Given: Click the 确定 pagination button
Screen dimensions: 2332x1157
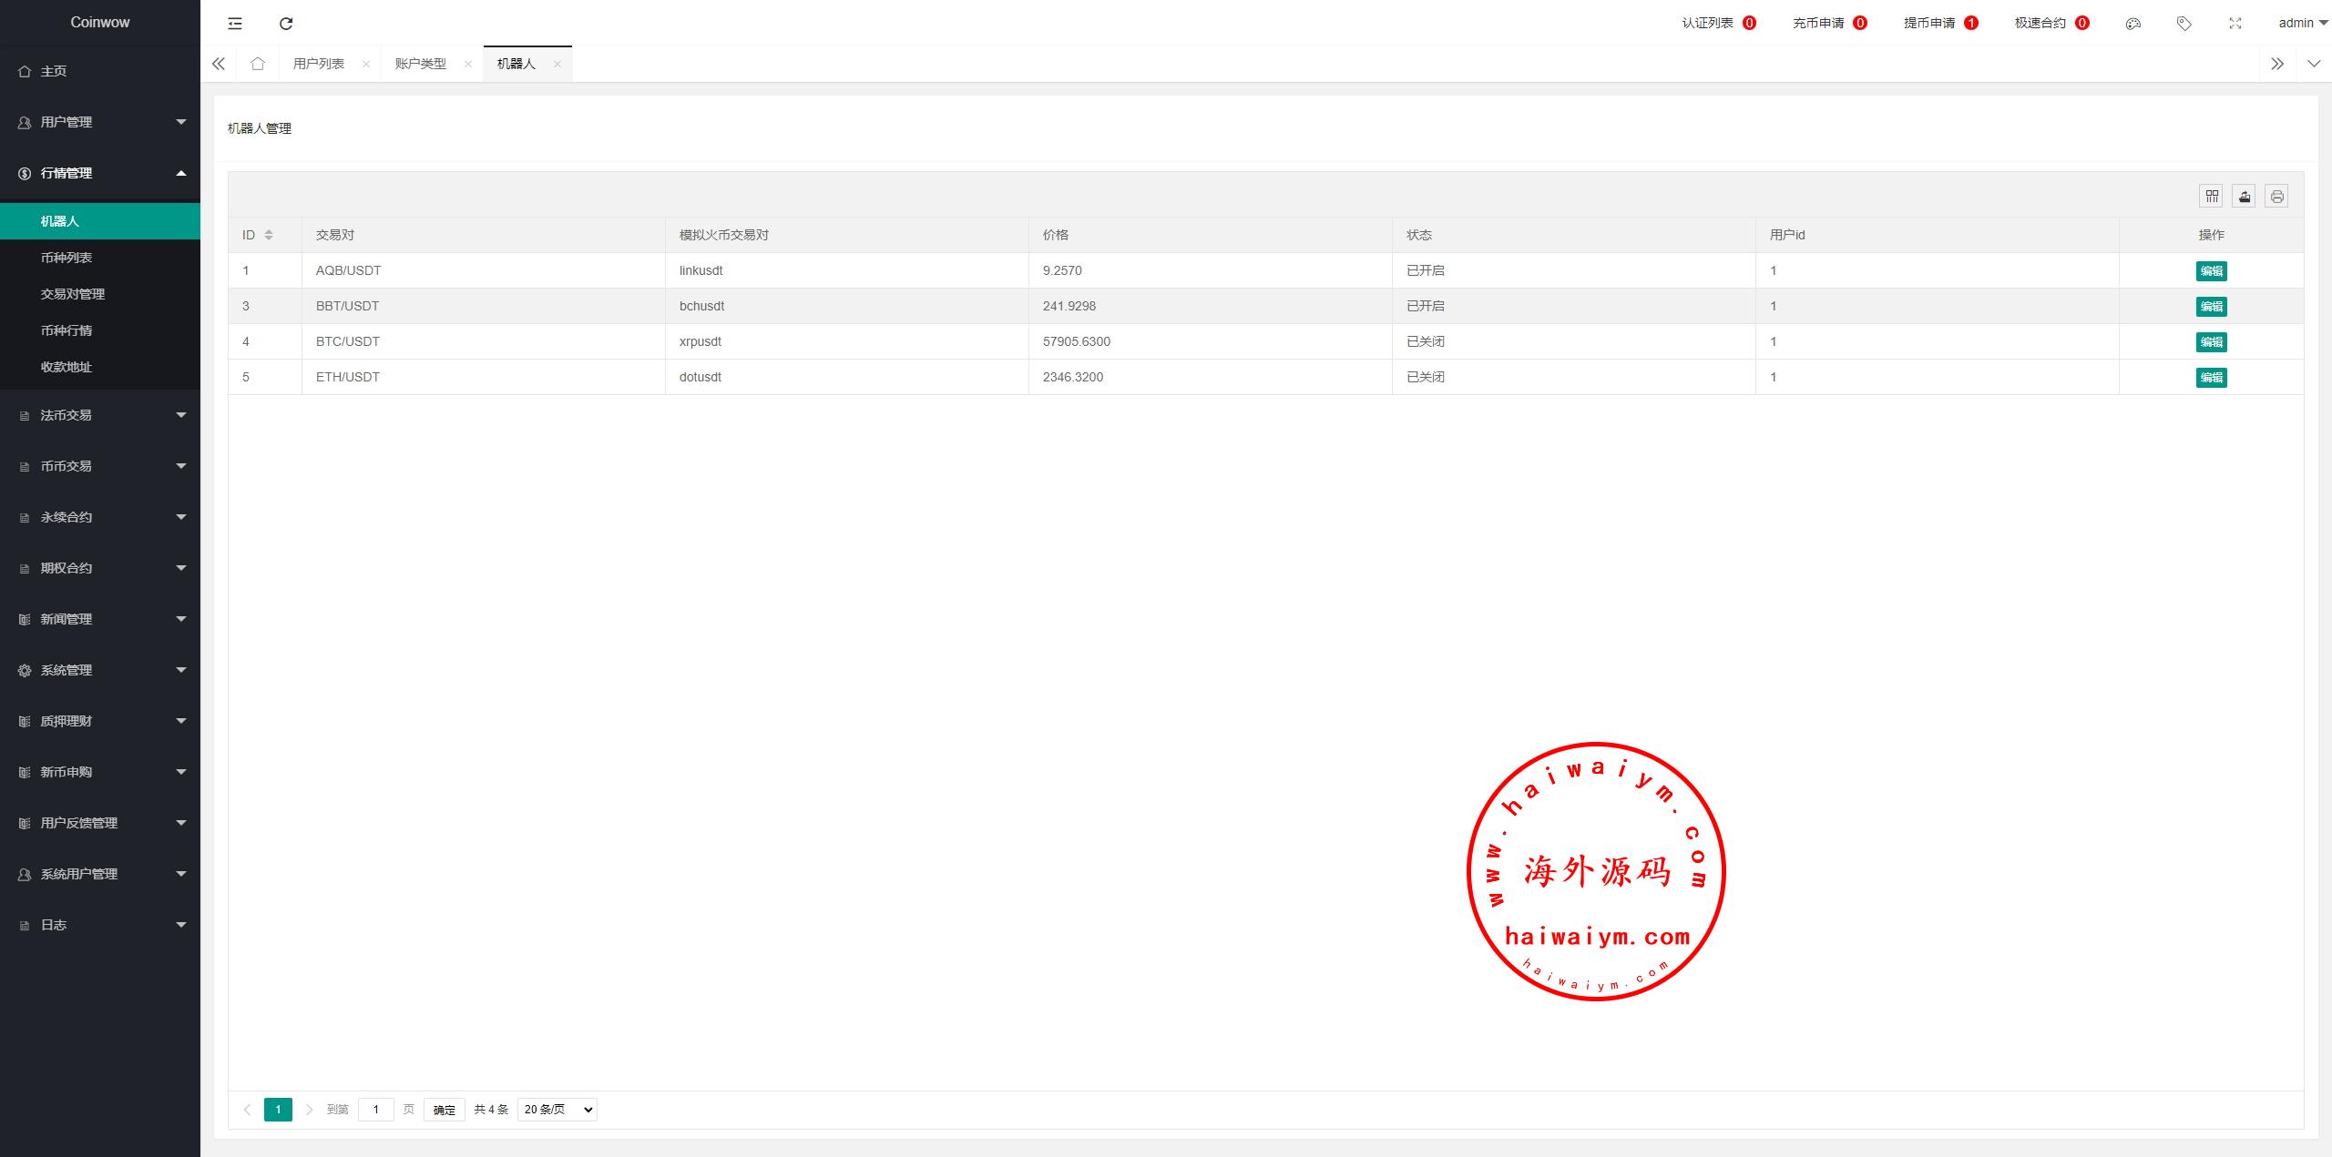Looking at the screenshot, I should 445,1109.
